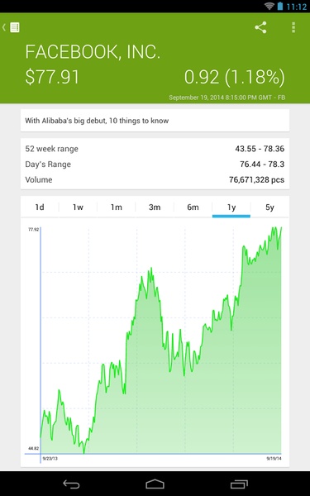
Task: Tap the 0.92 (1.18%) change value
Action: pos(235,77)
